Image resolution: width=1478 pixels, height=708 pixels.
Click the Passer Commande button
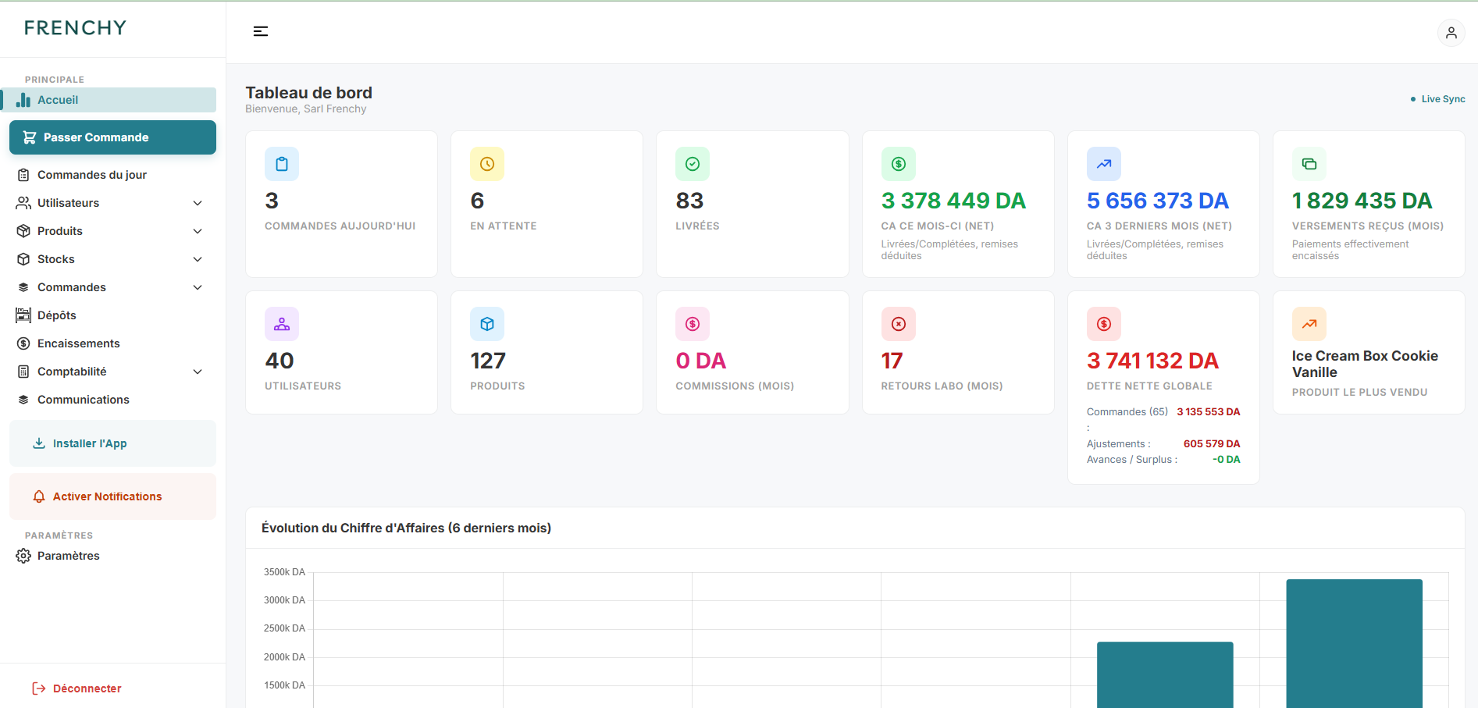tap(112, 137)
